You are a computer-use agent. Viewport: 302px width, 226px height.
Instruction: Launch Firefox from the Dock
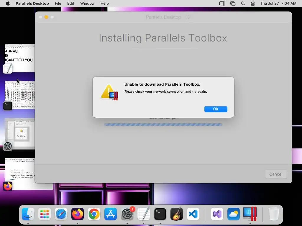tap(78, 214)
